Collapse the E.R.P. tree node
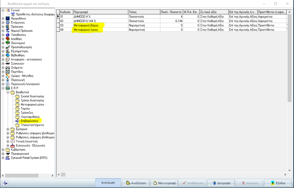The height and width of the screenshot is (188, 294). (x=3, y=88)
